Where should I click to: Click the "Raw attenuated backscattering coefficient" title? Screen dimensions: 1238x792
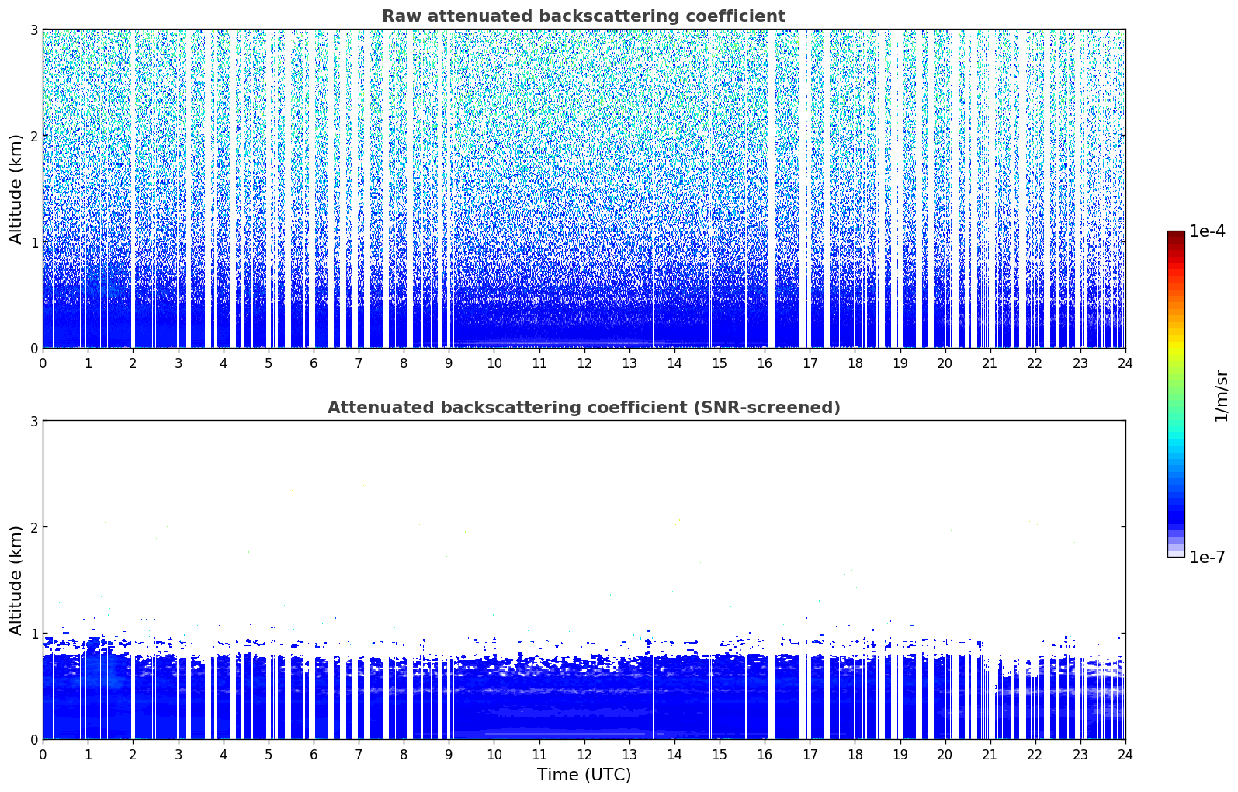[584, 16]
